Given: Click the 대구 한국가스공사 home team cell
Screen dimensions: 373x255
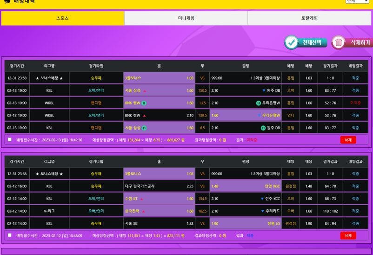Looking at the screenshot, I should click(x=159, y=186).
